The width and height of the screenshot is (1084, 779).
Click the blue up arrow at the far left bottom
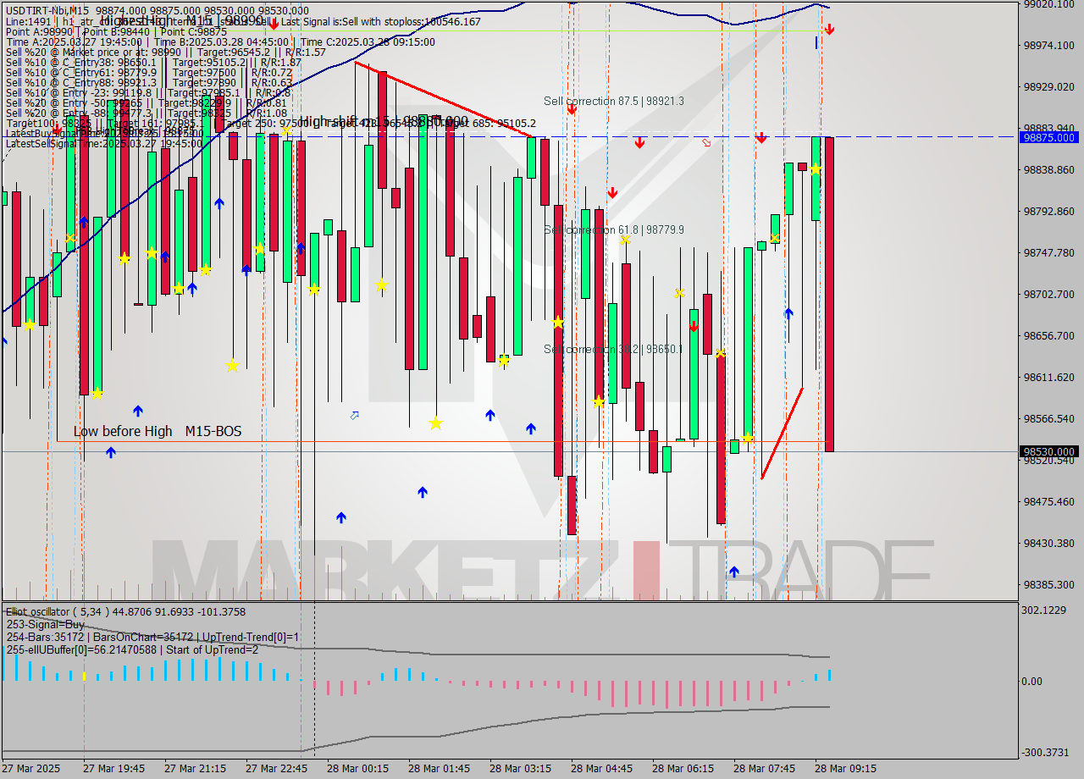tap(111, 452)
